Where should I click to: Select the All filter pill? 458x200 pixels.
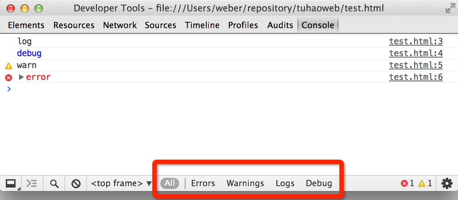(170, 184)
